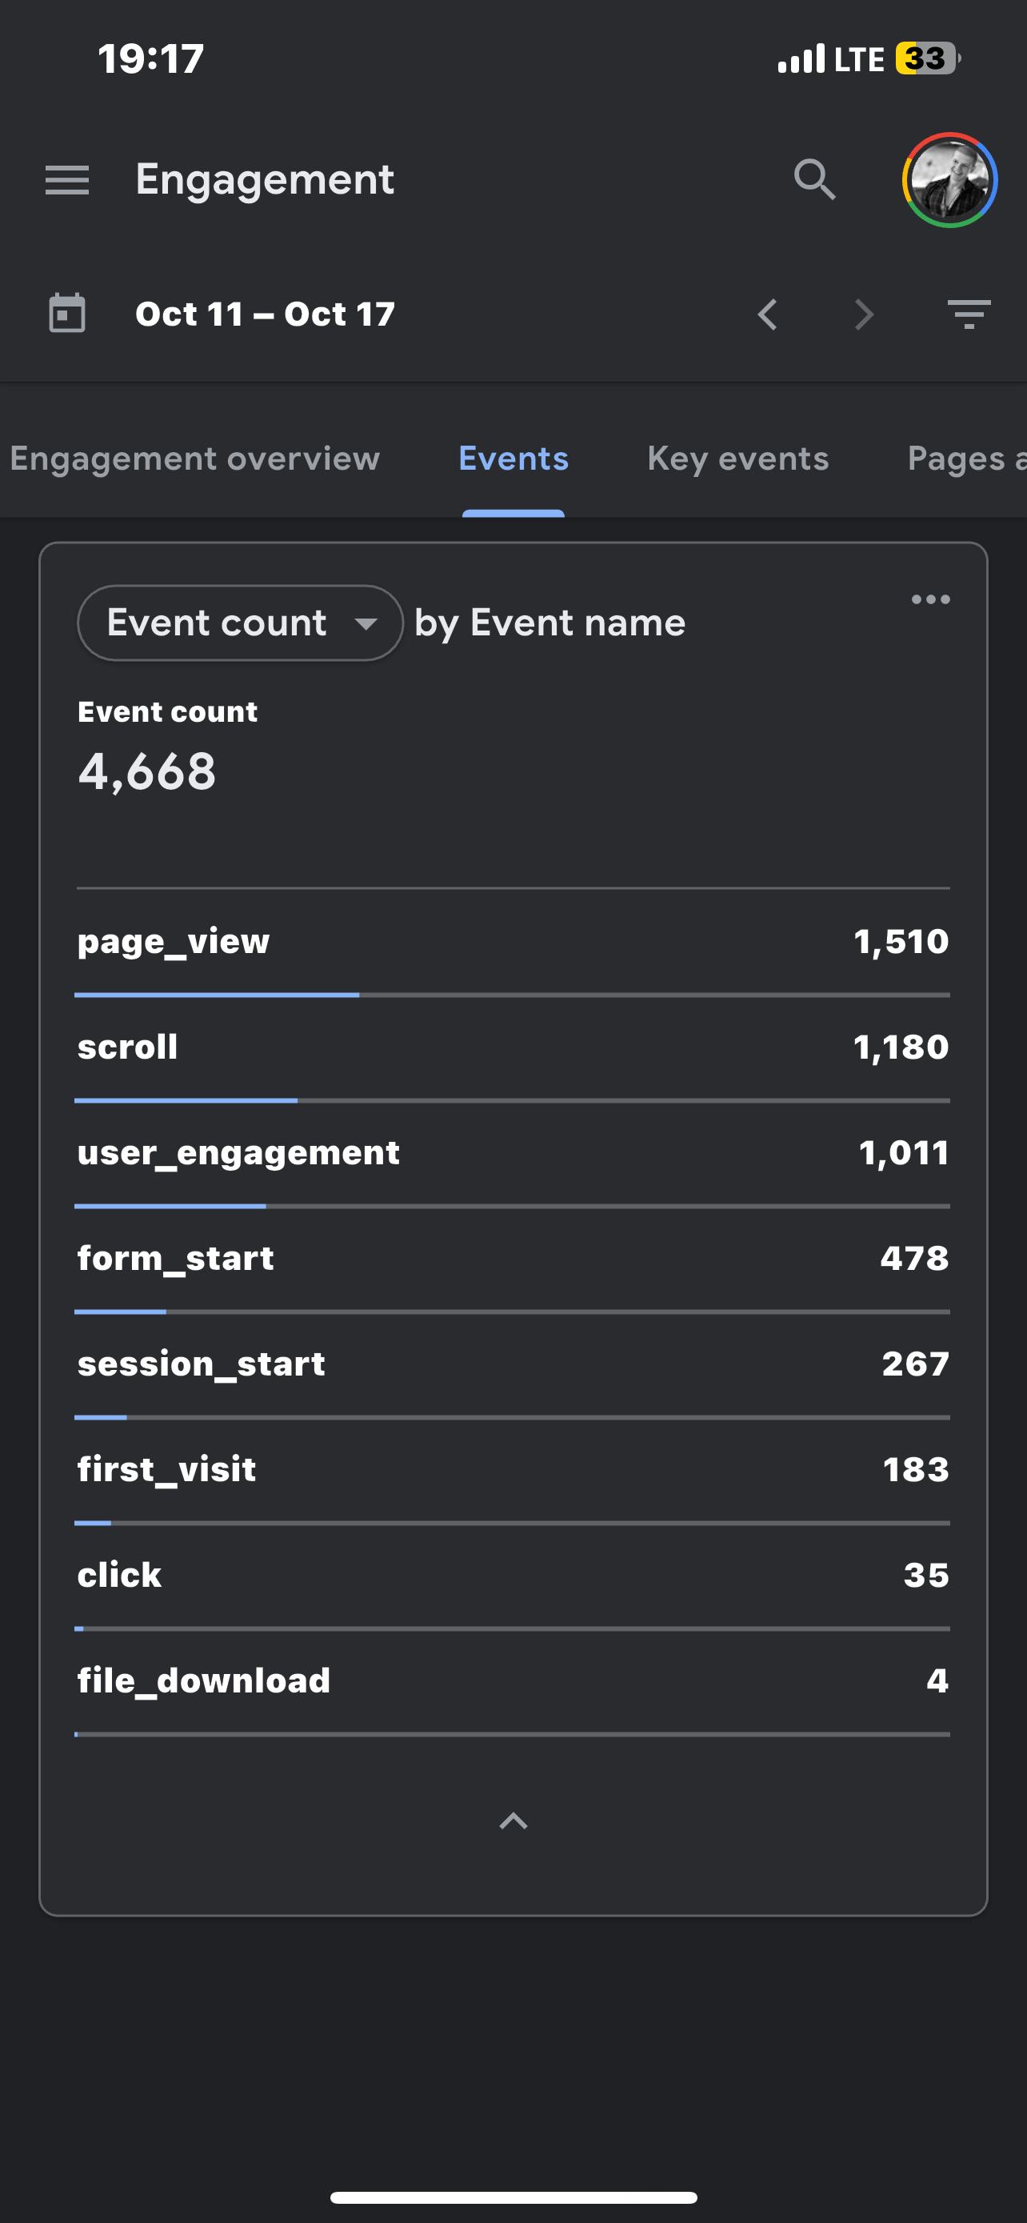The image size is (1027, 2223).
Task: Tap the home indicator bar
Action: coord(514,2197)
